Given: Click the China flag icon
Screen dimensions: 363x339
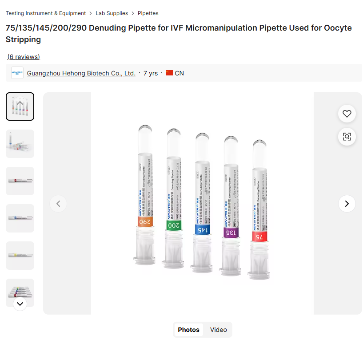Looking at the screenshot, I should (x=169, y=73).
